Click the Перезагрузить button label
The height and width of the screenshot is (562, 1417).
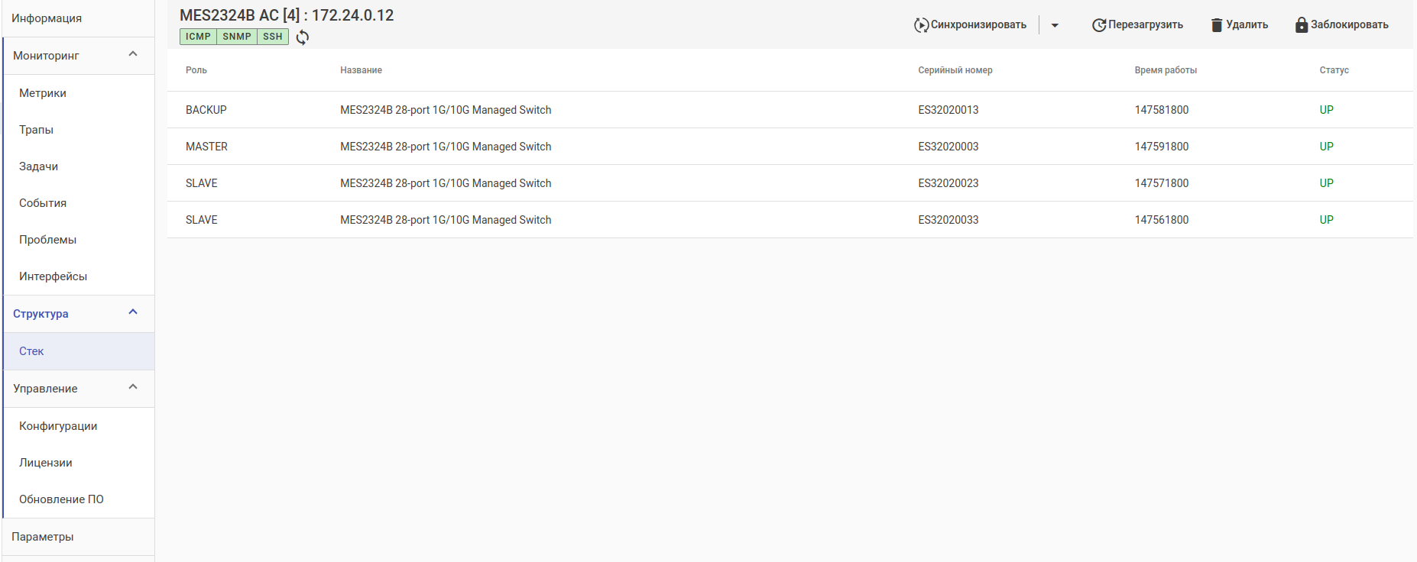(1146, 25)
